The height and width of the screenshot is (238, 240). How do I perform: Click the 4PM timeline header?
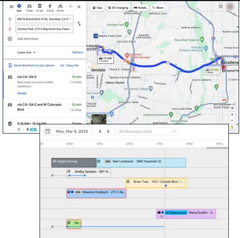click(x=70, y=144)
